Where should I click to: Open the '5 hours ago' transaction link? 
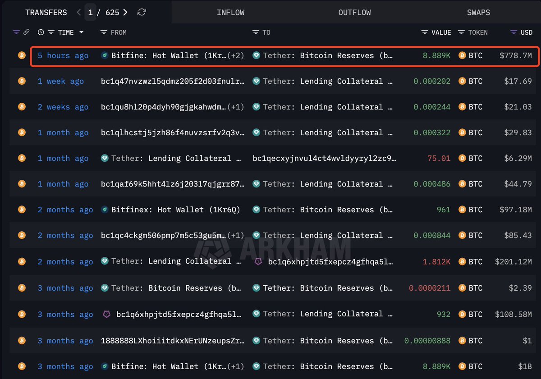[x=63, y=55]
